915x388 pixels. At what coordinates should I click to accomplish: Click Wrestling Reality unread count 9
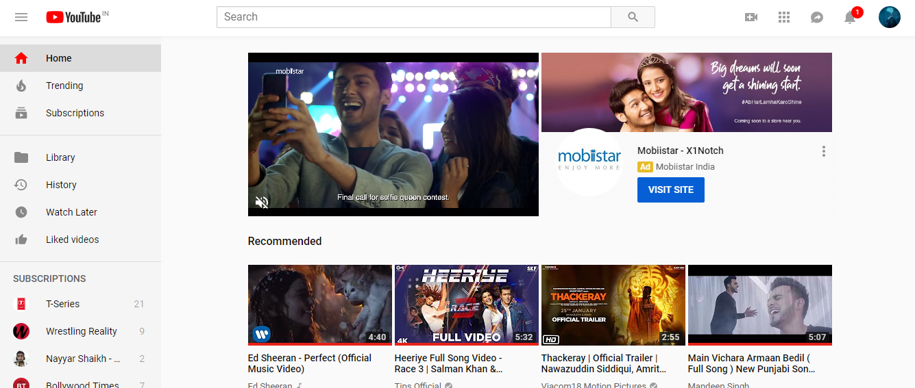(142, 331)
